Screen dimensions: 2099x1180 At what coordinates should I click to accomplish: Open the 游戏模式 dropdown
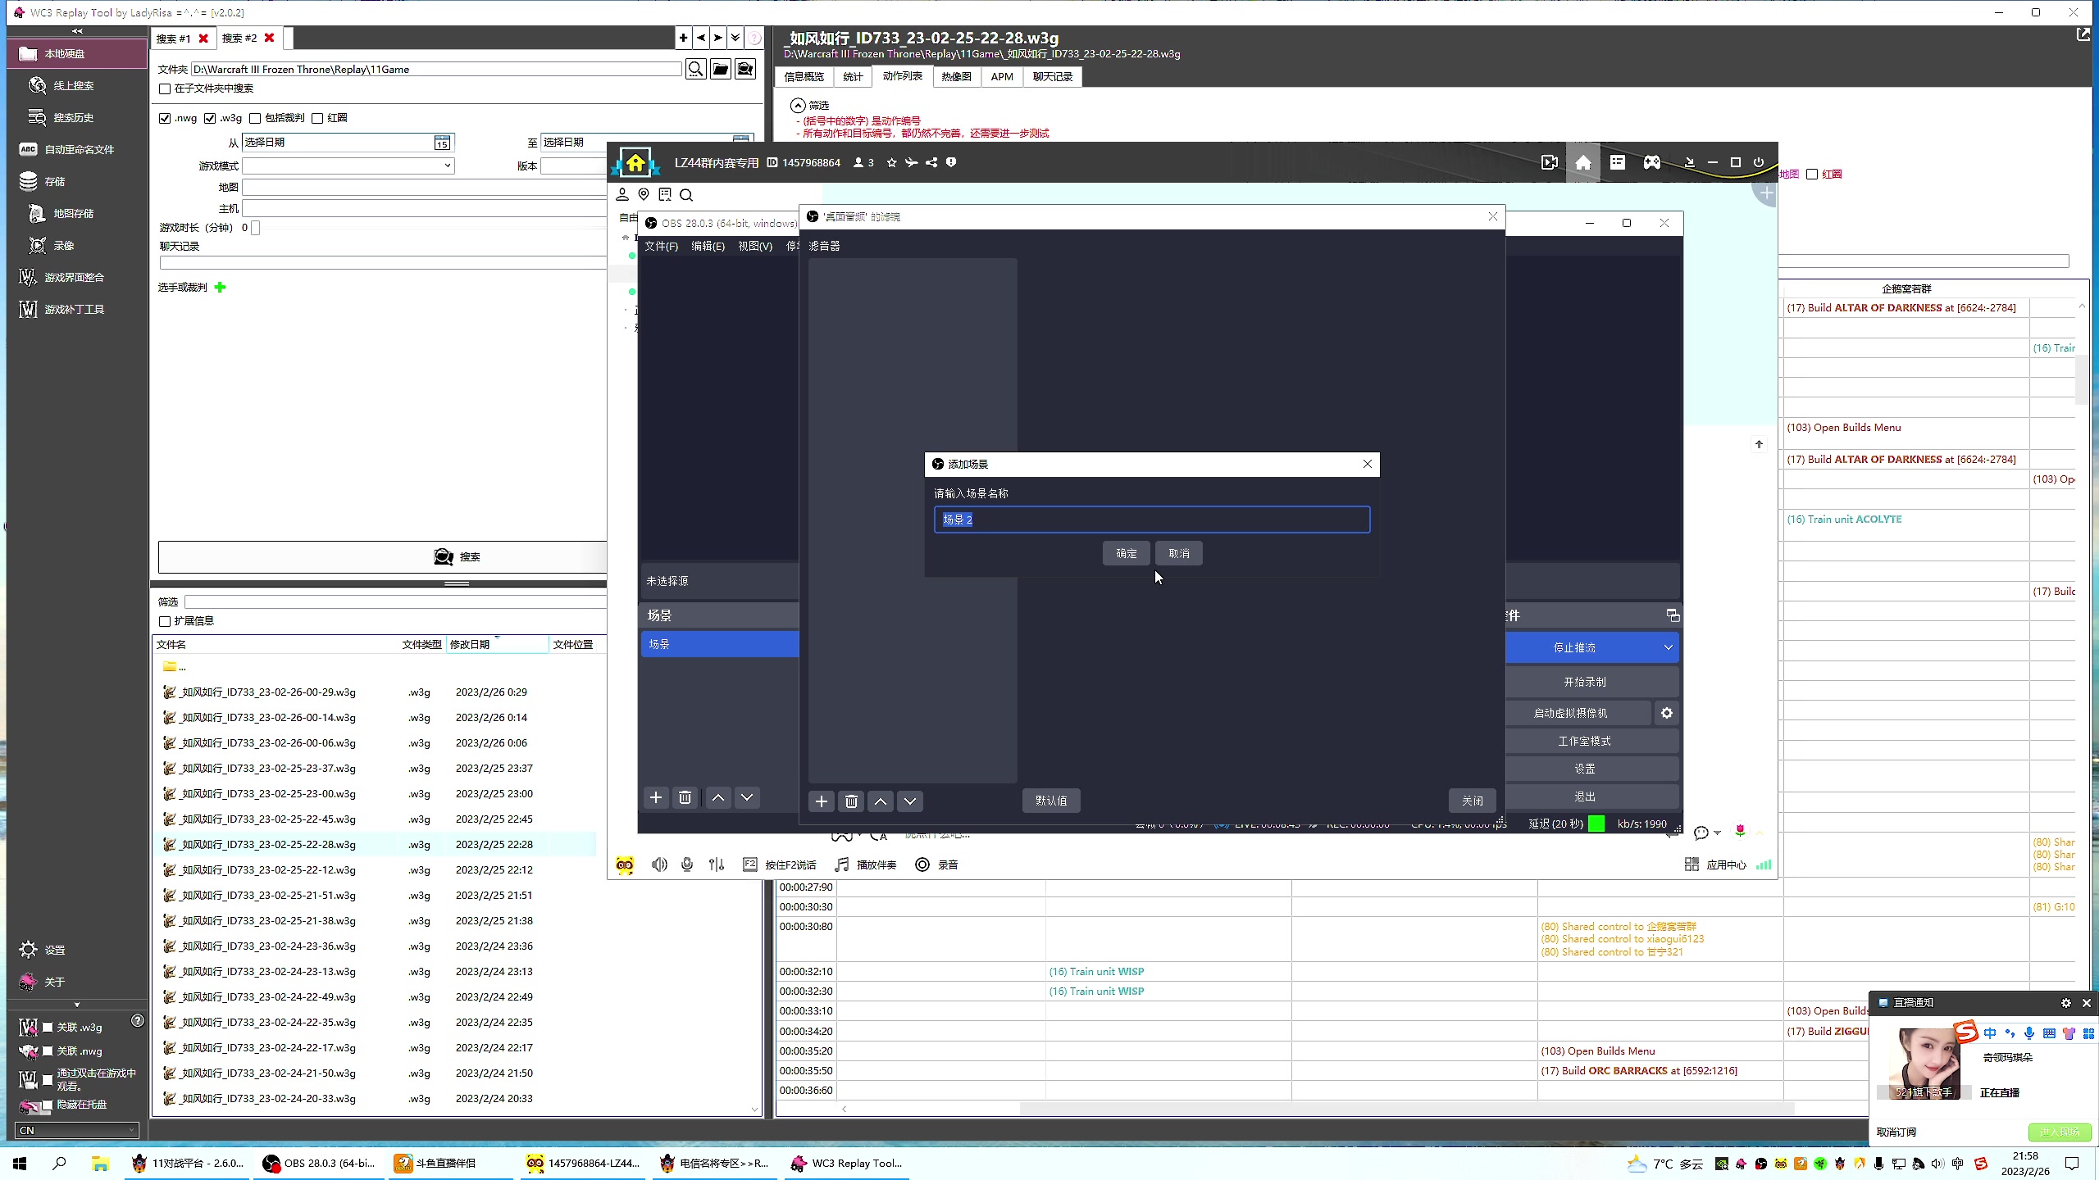[x=348, y=166]
